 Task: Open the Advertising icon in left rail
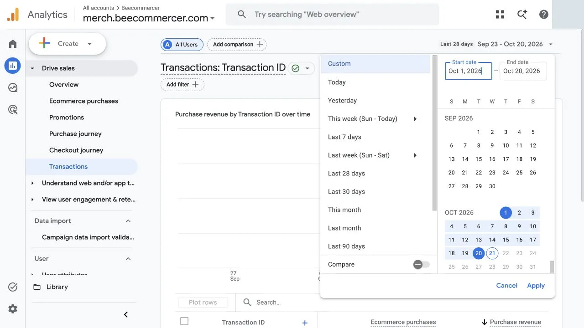13,109
